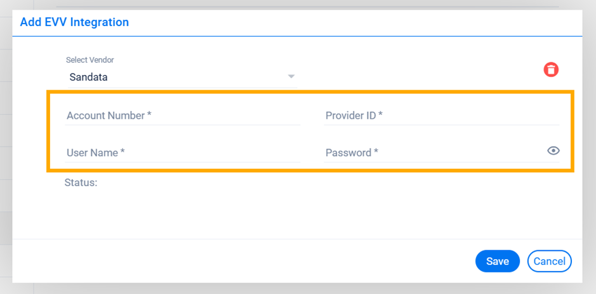Click the Account Number required asterisk
596x294 pixels.
click(x=149, y=115)
